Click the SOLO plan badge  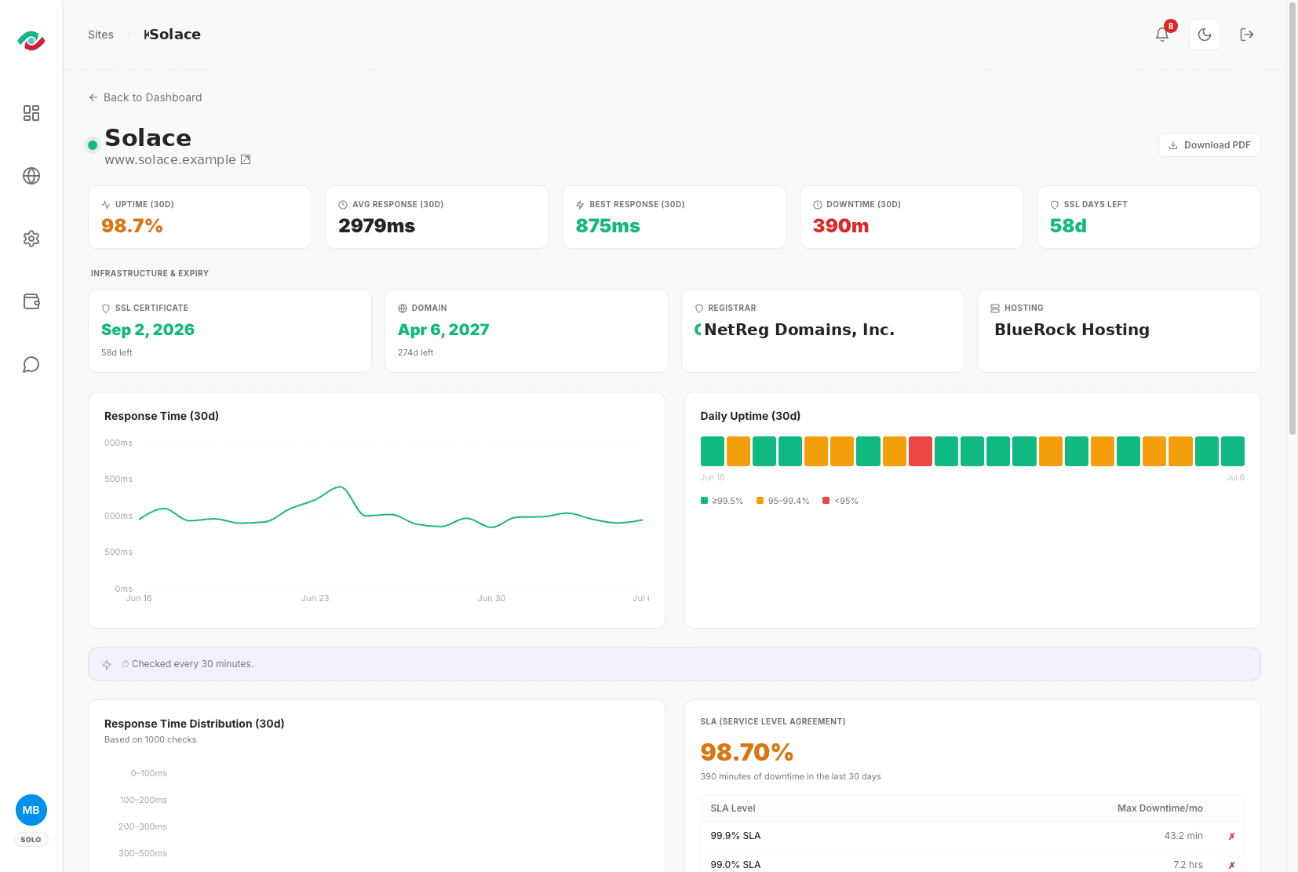[31, 840]
